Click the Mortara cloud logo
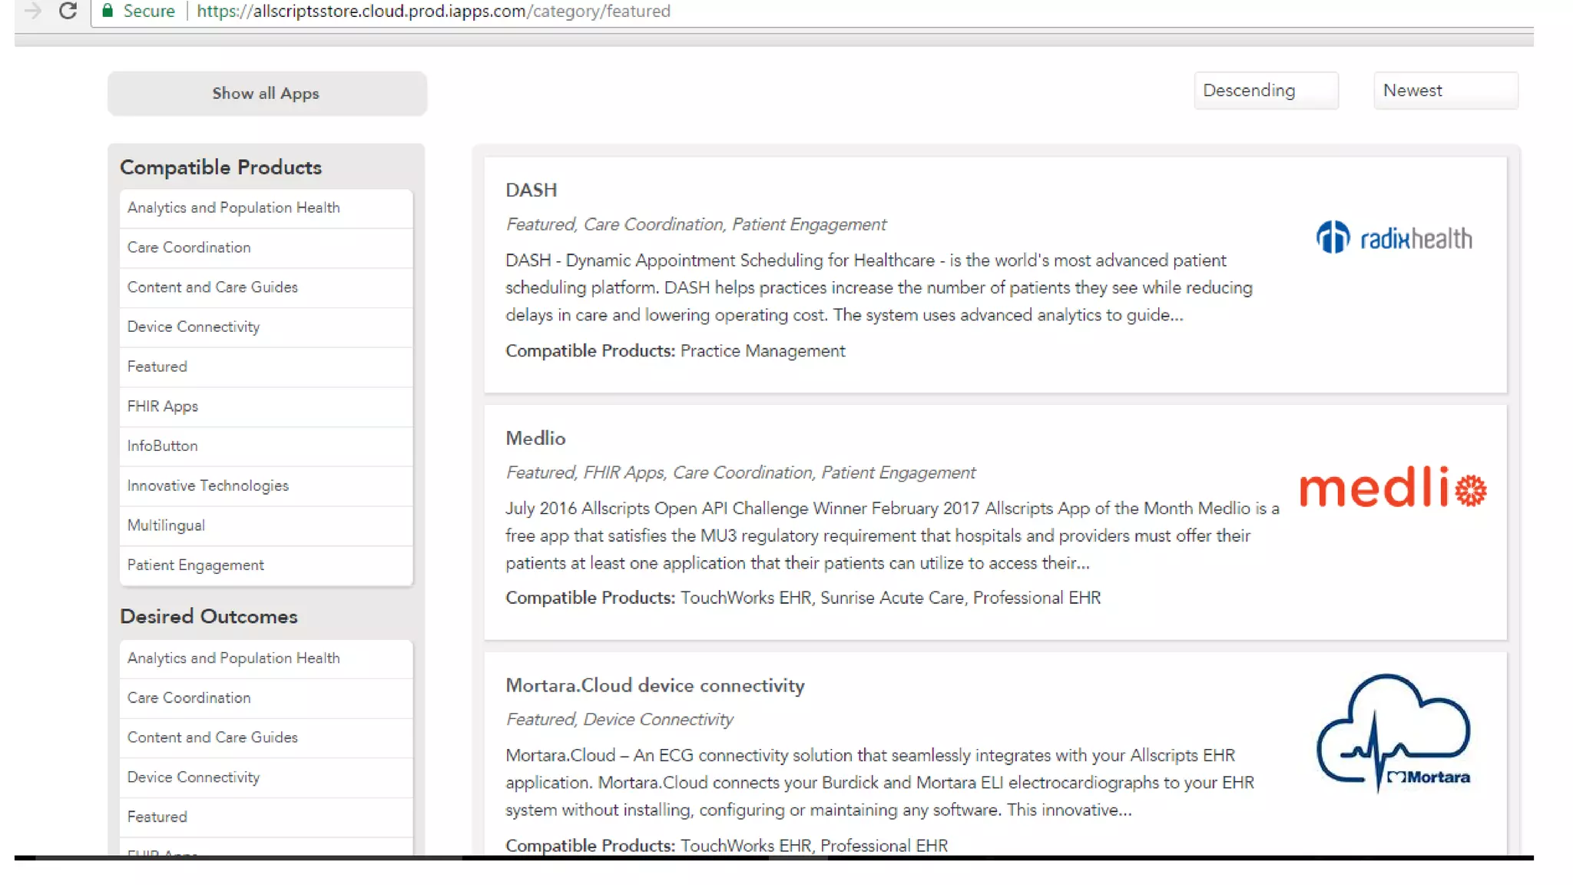Screen dimensions: 1573x885 pyautogui.click(x=1393, y=733)
